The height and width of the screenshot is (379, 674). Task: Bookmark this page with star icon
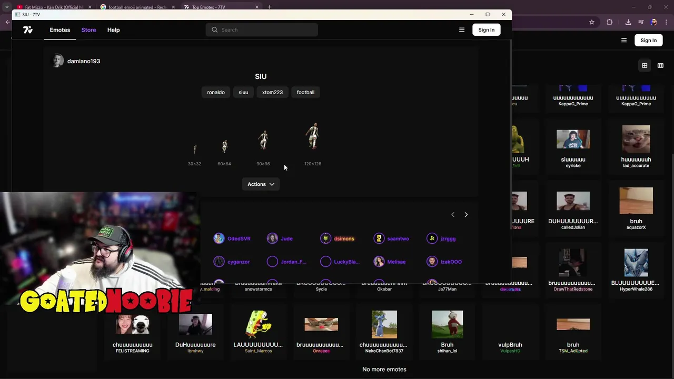592,22
